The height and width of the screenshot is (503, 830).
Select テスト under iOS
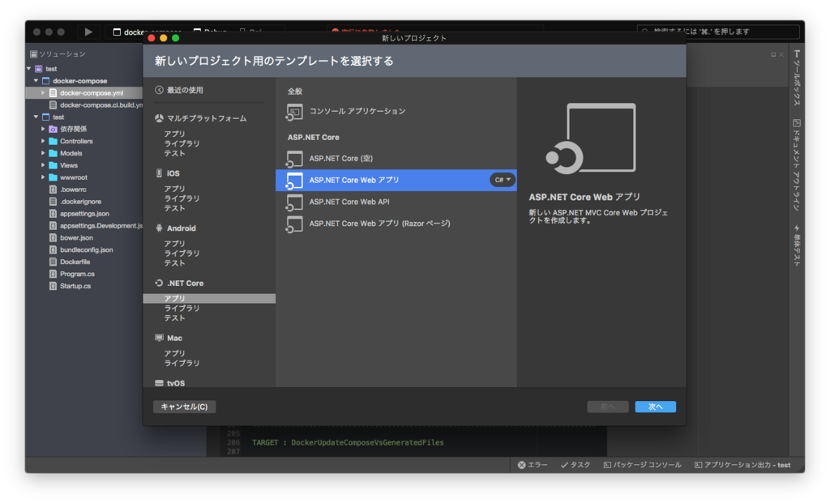pyautogui.click(x=175, y=208)
